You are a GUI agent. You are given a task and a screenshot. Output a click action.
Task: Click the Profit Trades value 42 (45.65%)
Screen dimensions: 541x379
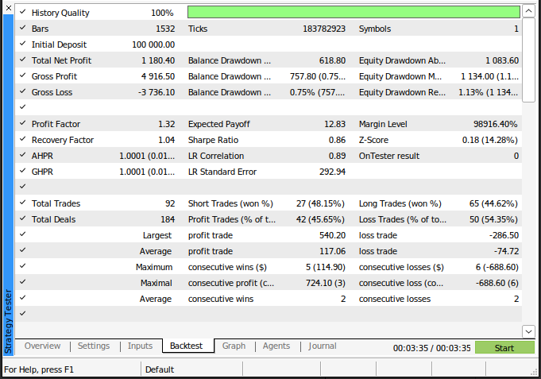[x=320, y=219]
